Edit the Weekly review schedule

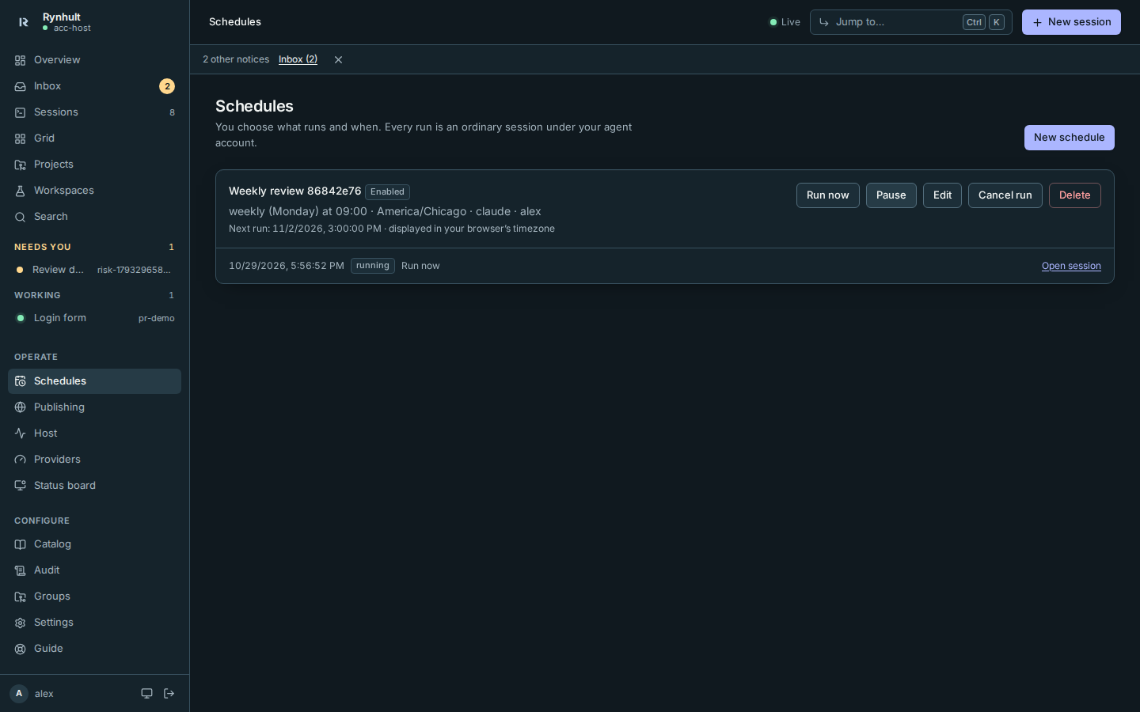(x=942, y=195)
